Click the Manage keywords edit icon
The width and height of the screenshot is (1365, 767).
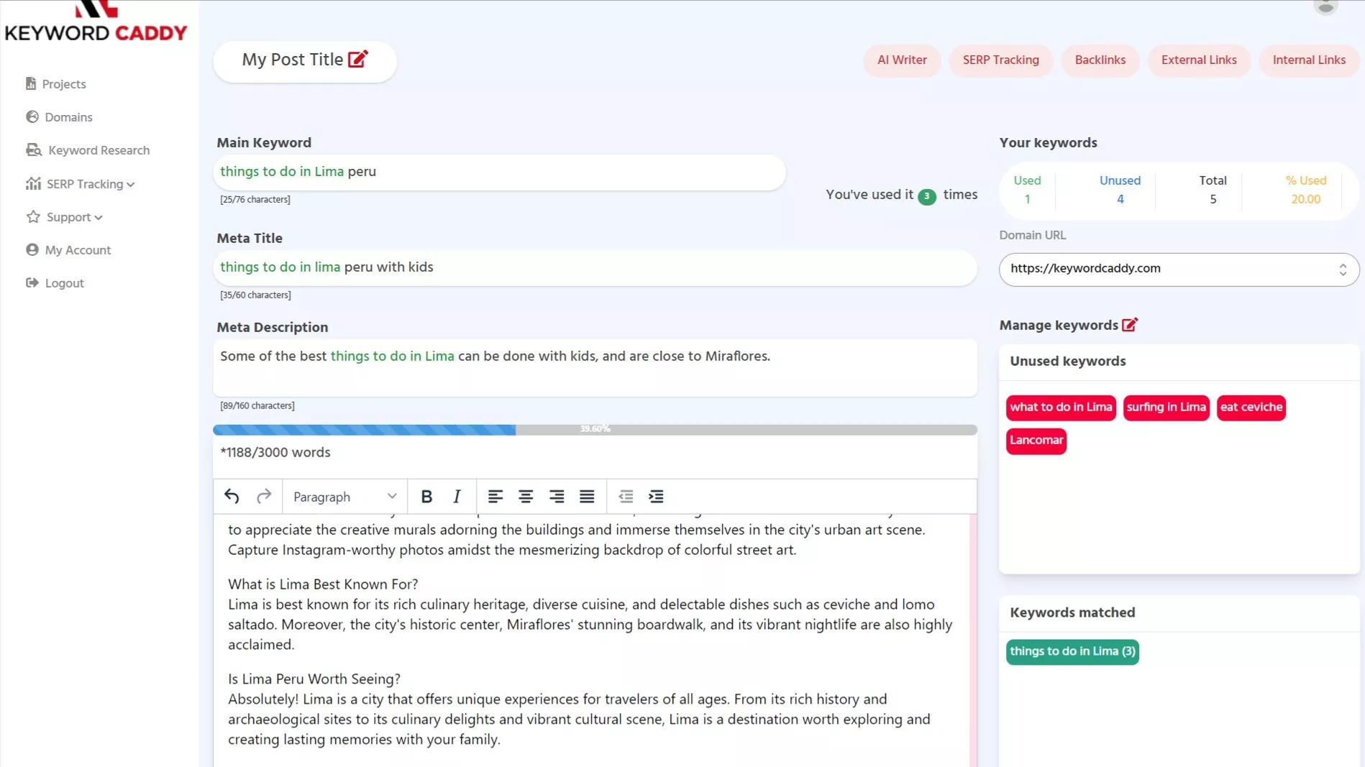(x=1129, y=325)
